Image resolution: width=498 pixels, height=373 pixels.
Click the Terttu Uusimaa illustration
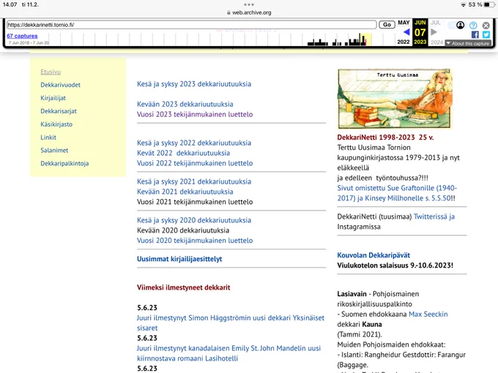point(395,99)
